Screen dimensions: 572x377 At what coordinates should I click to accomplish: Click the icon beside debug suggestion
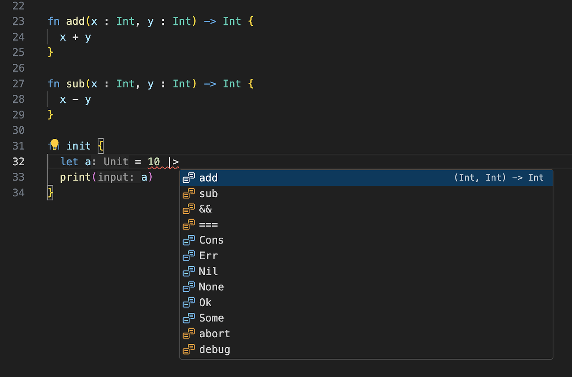pyautogui.click(x=189, y=349)
